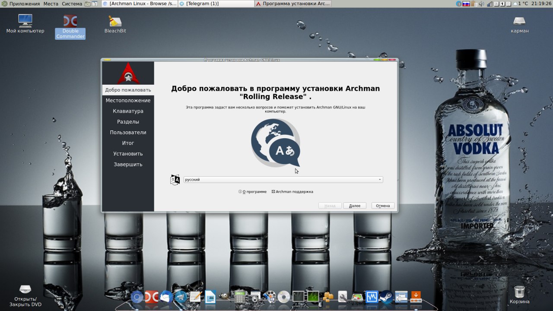The image size is (553, 311).
Task: Open the О программе link
Action: point(252,192)
